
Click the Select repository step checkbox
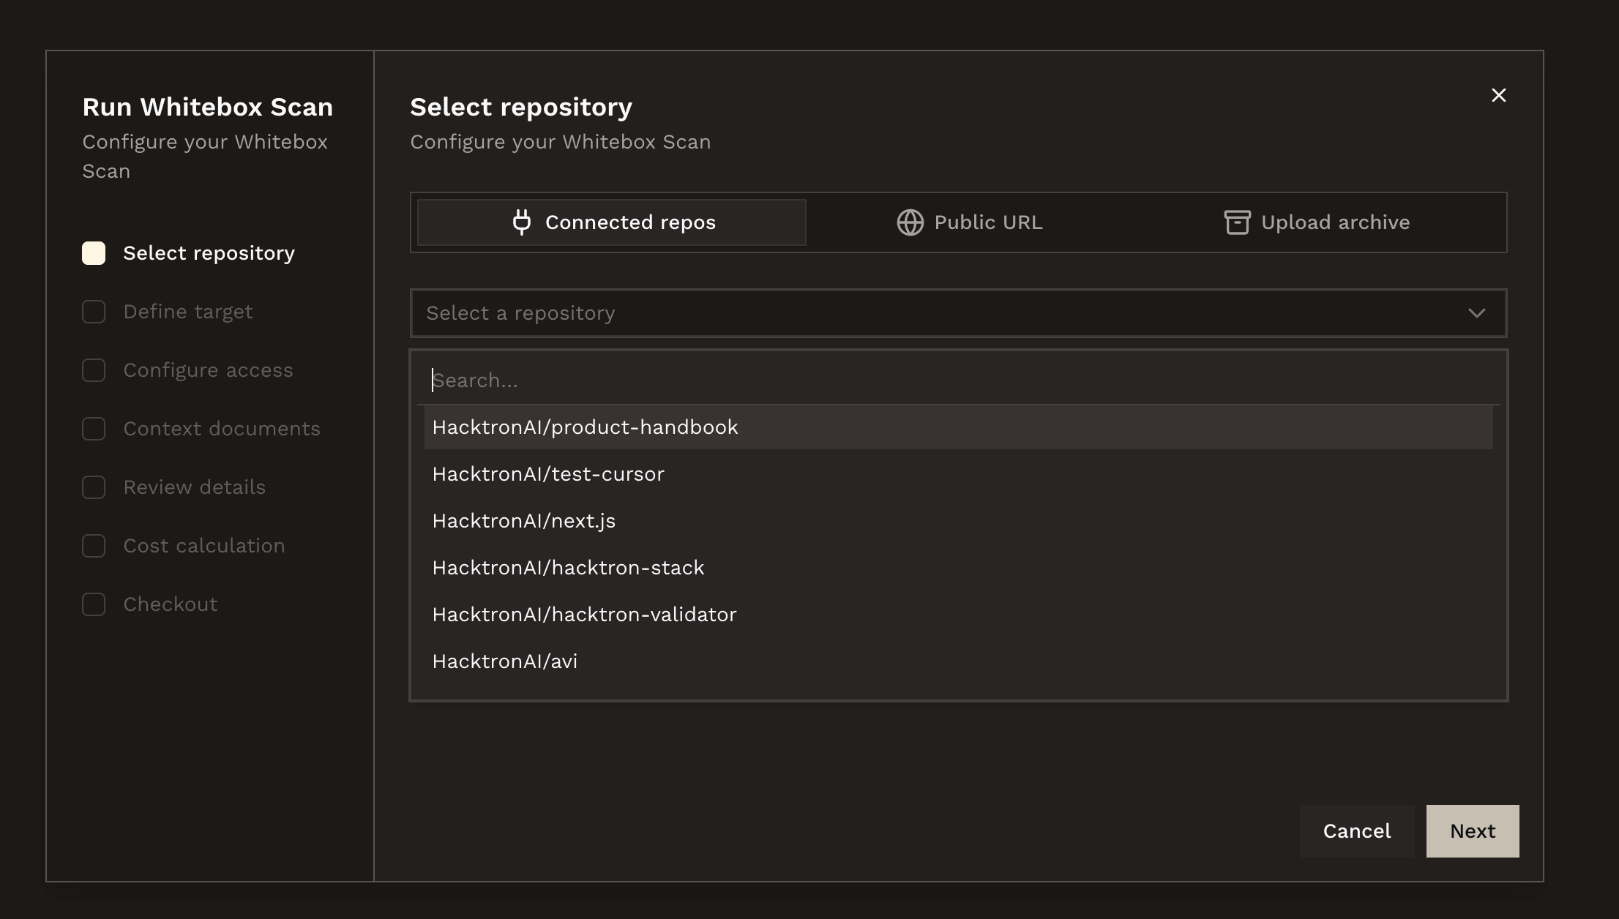[x=94, y=253]
